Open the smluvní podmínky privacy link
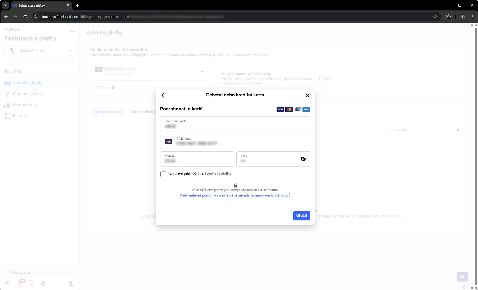 tap(235, 195)
